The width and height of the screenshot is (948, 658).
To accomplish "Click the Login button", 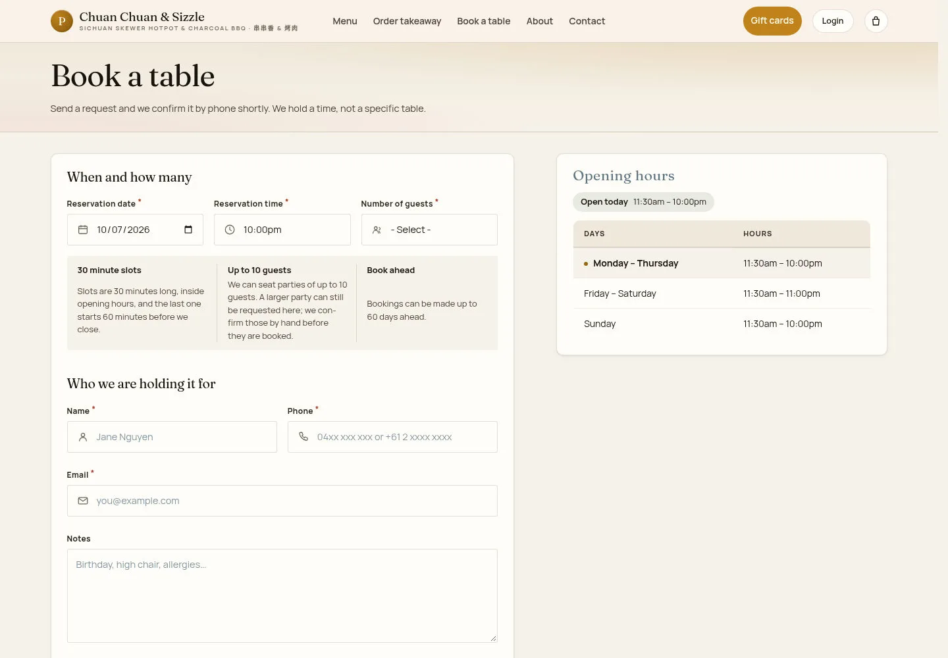I will click(833, 21).
